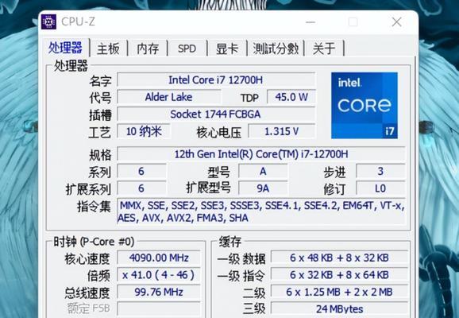Click the 核心速度 label
This screenshot has width=459, height=318.
(87, 259)
